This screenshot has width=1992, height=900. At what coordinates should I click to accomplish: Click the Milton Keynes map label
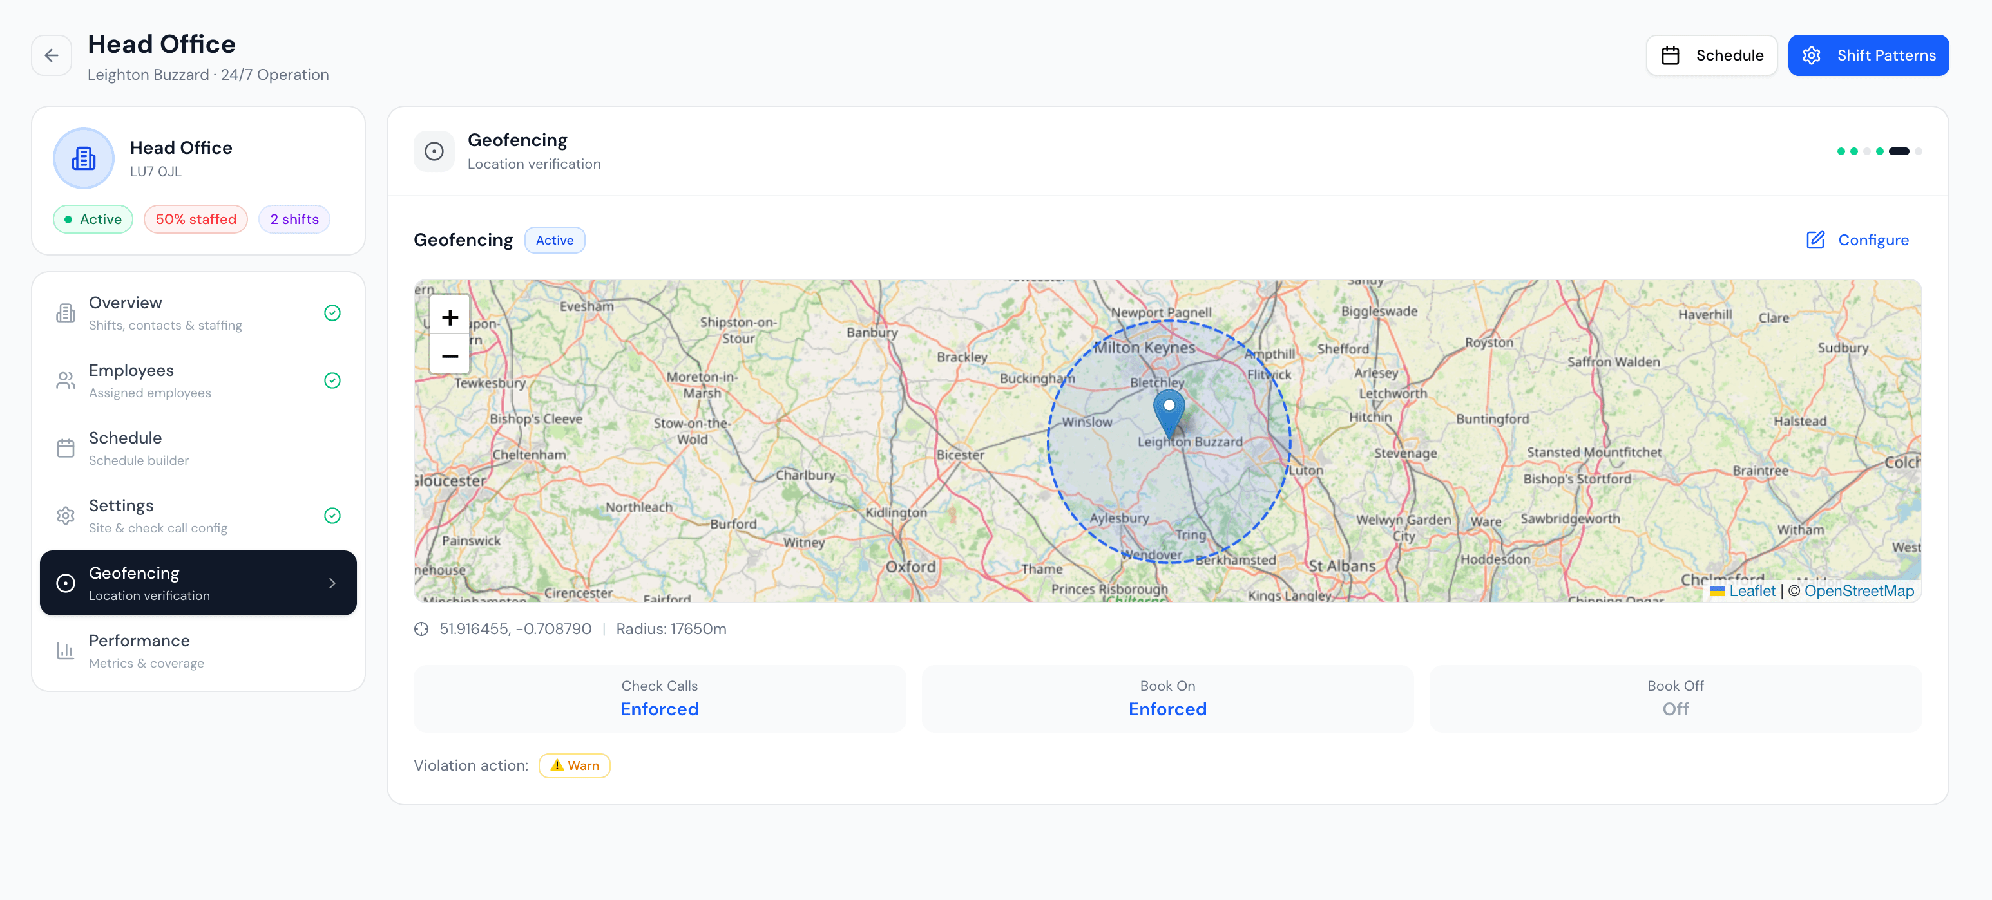(1144, 348)
